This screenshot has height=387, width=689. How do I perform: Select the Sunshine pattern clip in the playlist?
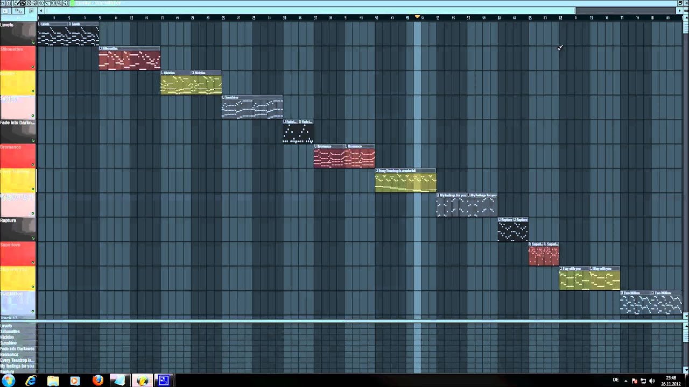252,107
